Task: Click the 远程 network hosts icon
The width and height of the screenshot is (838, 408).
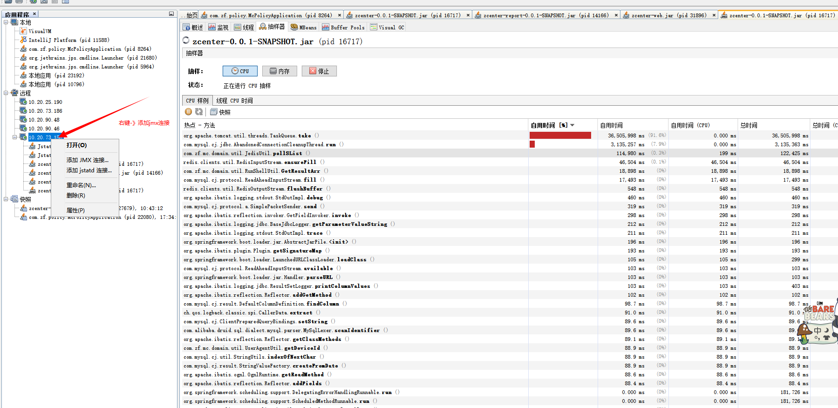Action: [14, 93]
